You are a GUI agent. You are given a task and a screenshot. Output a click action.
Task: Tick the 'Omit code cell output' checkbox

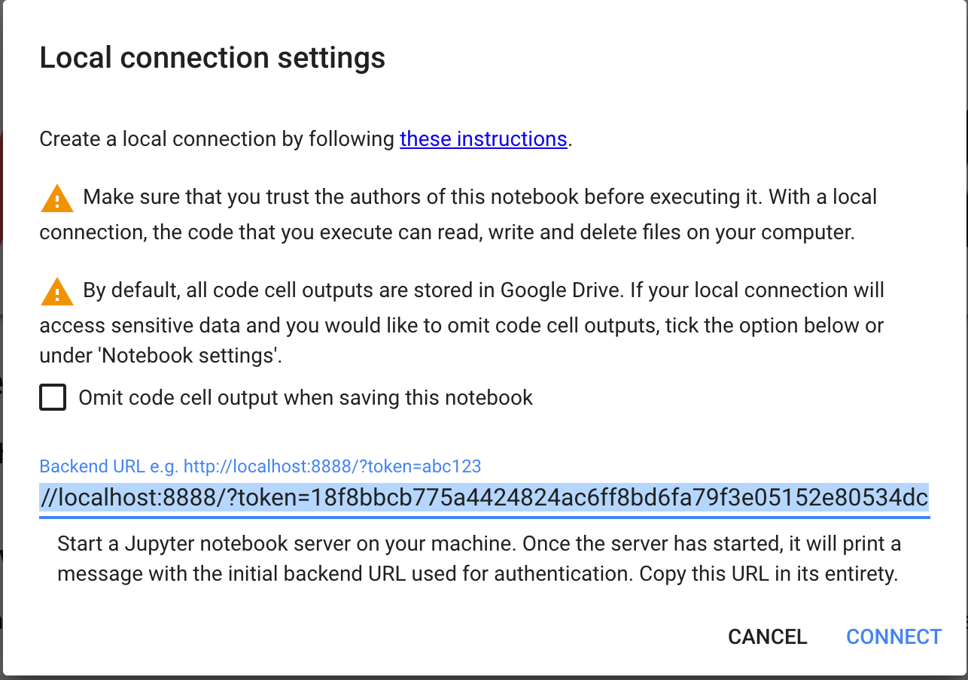(x=53, y=397)
